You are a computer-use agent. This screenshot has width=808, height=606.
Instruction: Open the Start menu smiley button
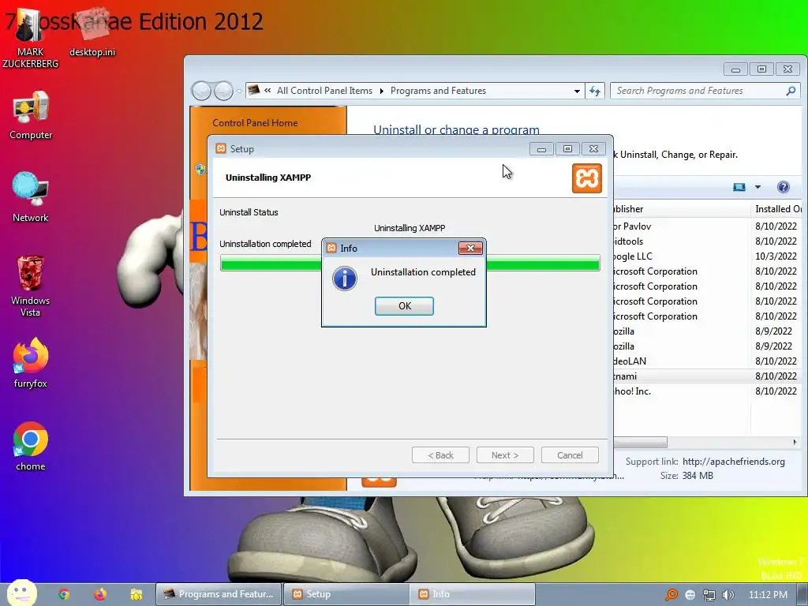pyautogui.click(x=21, y=593)
